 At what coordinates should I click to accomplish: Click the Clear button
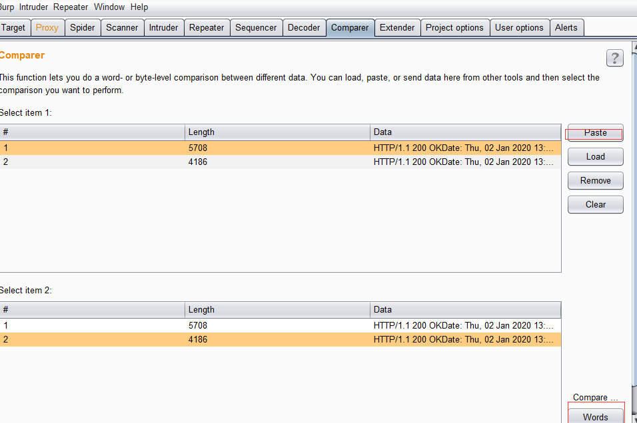coord(596,204)
